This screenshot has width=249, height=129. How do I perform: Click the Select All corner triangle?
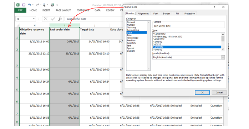pos(17,25)
